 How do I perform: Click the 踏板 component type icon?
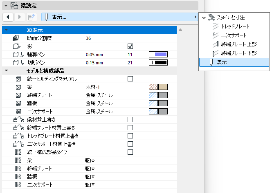pos(18,176)
